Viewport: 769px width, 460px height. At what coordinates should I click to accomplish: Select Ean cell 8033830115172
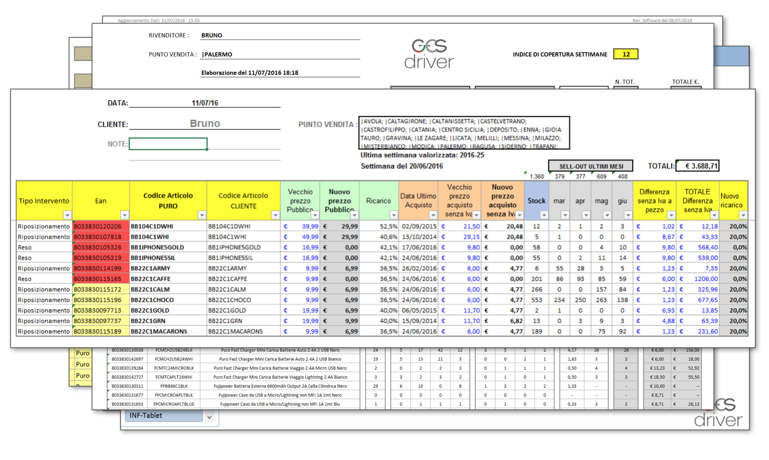pos(101,289)
